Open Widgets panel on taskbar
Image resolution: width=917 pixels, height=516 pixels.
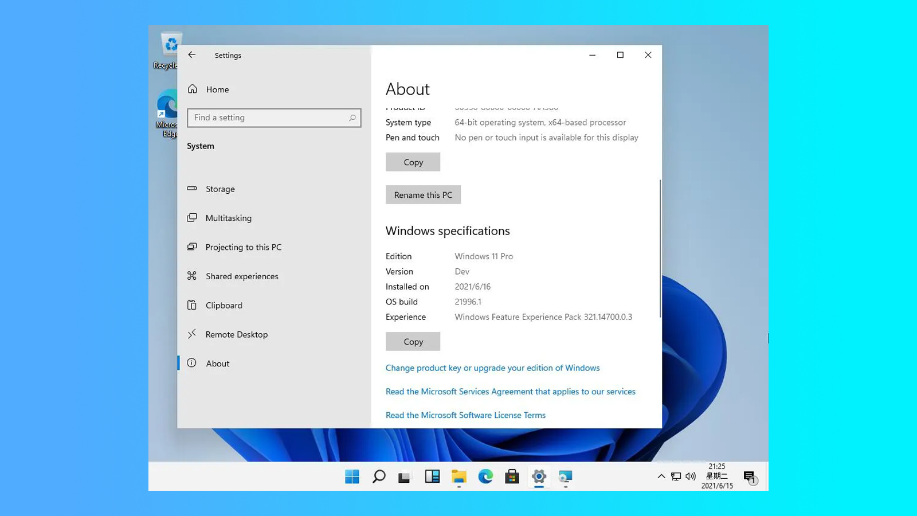432,476
